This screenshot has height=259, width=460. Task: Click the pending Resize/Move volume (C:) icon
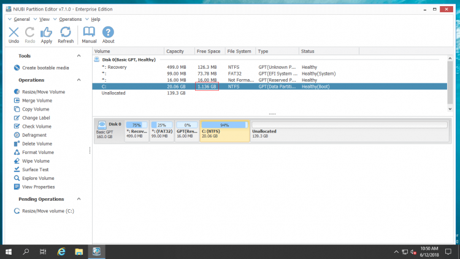(17, 211)
